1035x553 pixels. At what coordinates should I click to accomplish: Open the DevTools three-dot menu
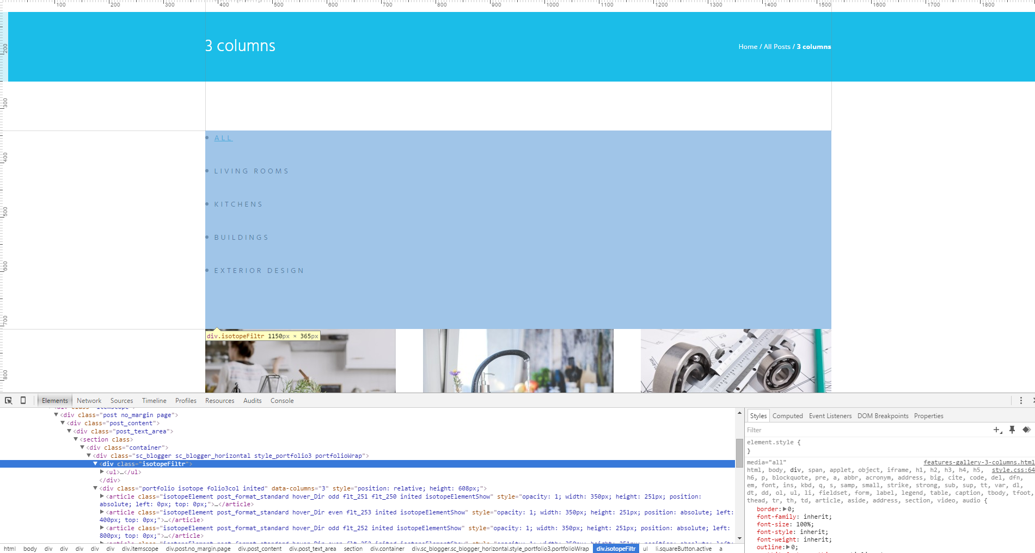click(x=1021, y=401)
